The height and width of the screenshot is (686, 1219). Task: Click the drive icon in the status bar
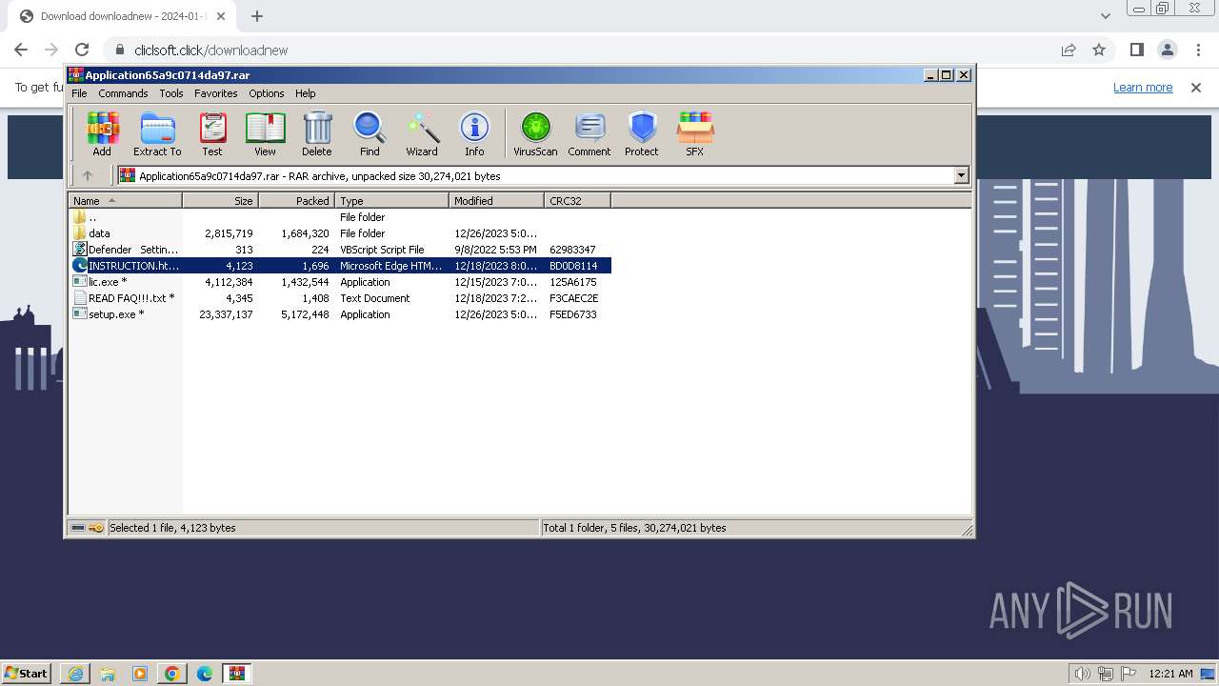click(78, 527)
